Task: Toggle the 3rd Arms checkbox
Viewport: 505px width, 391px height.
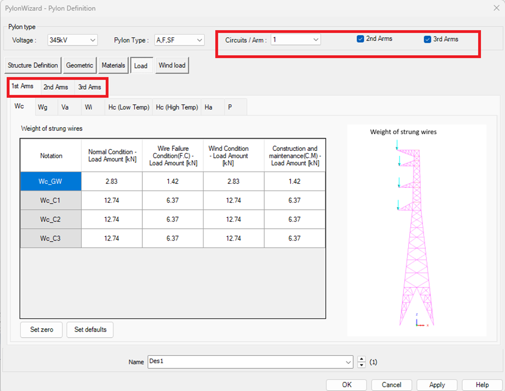Action: tap(428, 39)
